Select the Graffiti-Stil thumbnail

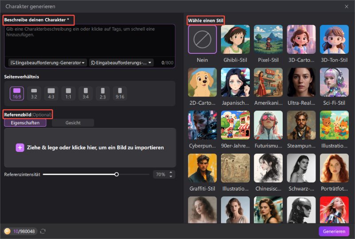tap(202, 168)
